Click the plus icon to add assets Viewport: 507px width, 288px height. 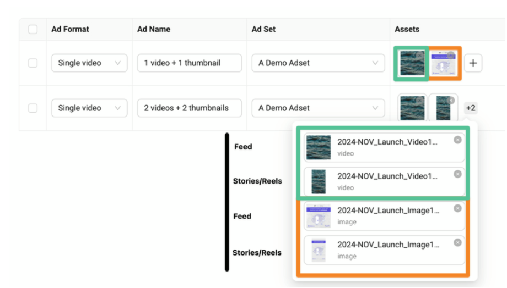point(473,63)
